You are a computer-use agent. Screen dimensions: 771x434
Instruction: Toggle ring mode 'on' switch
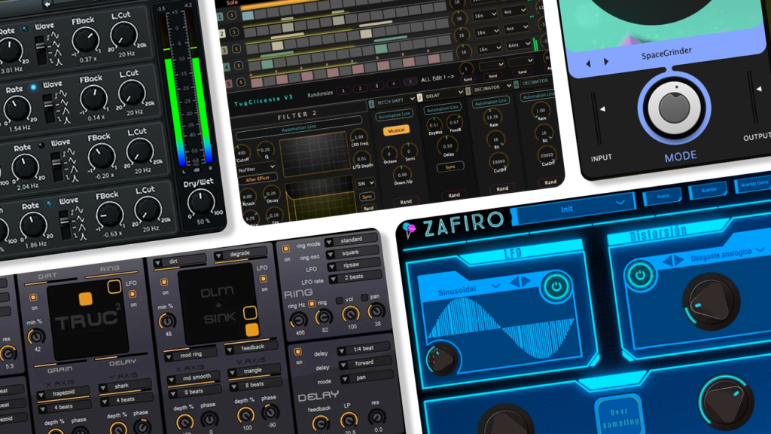pyautogui.click(x=285, y=249)
